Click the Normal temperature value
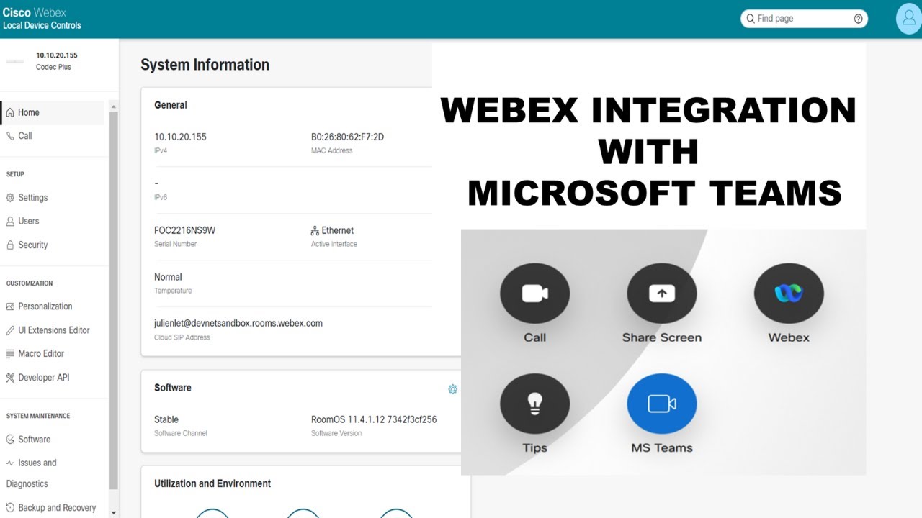Image resolution: width=922 pixels, height=518 pixels. click(x=168, y=277)
